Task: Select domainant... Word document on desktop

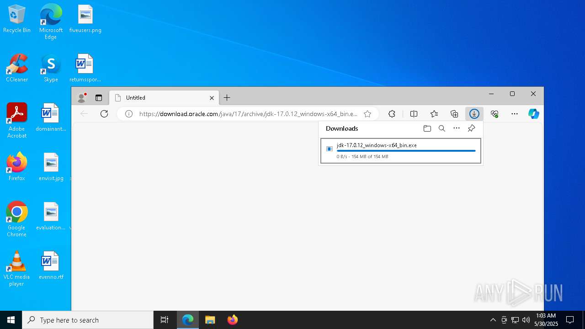Action: (x=51, y=118)
